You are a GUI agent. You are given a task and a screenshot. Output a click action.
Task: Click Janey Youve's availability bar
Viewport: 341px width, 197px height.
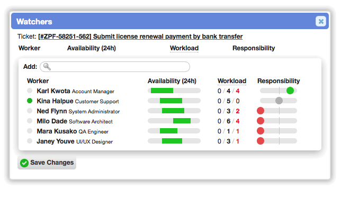point(174,141)
